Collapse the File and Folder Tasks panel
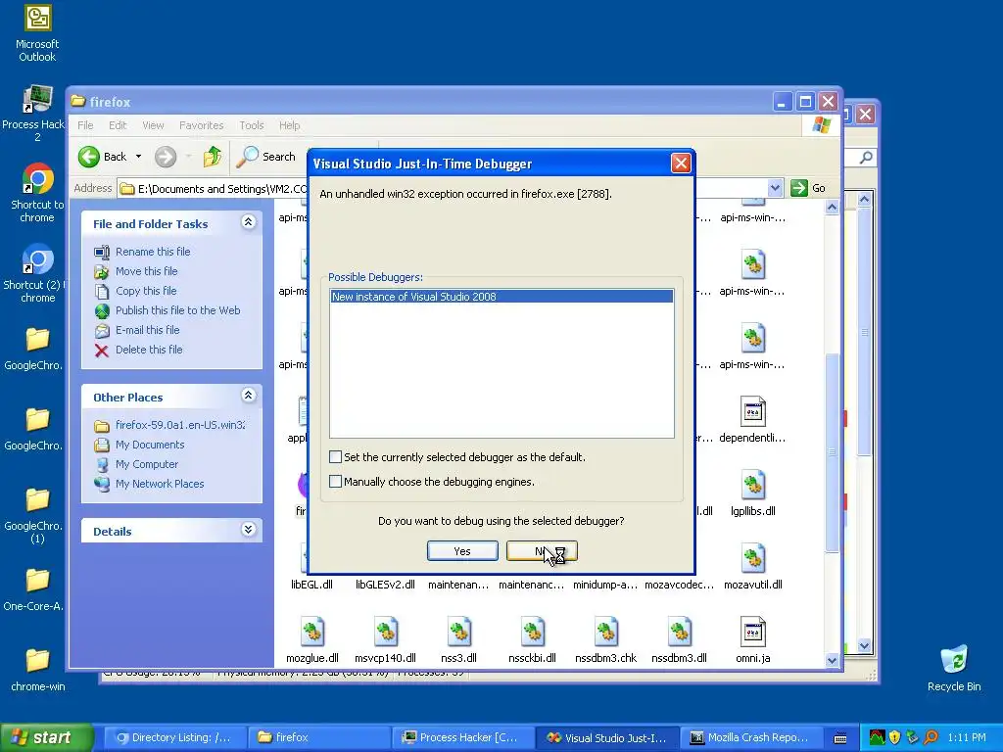Screen dimensions: 1003x752 [x=248, y=222]
